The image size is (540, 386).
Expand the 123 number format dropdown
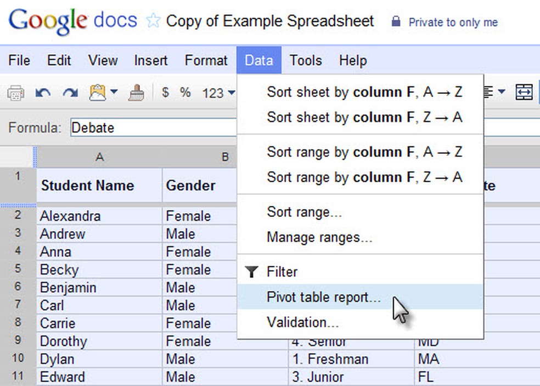click(x=218, y=93)
